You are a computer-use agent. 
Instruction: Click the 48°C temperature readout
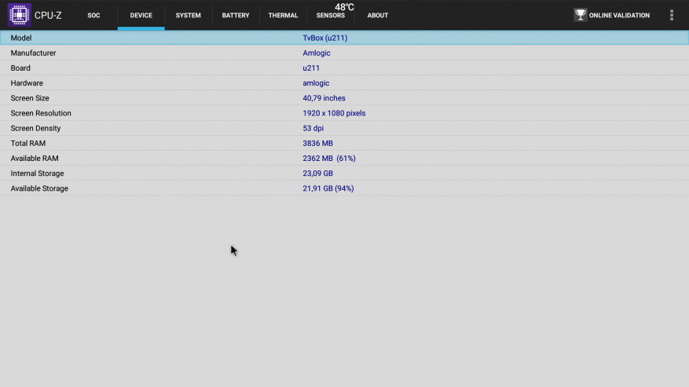(344, 6)
